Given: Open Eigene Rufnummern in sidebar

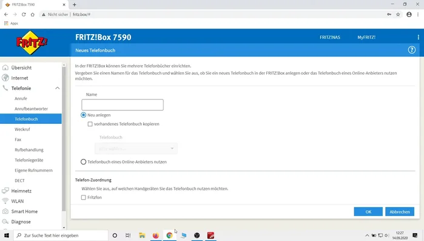Looking at the screenshot, I should [x=33, y=171].
